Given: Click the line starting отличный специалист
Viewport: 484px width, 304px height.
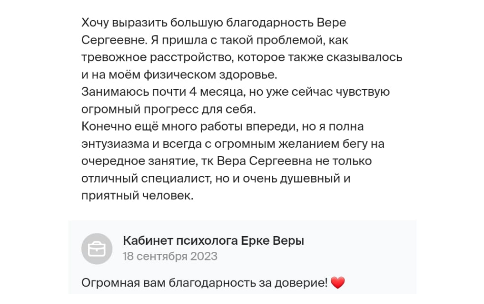Looking at the screenshot, I should pos(216,178).
